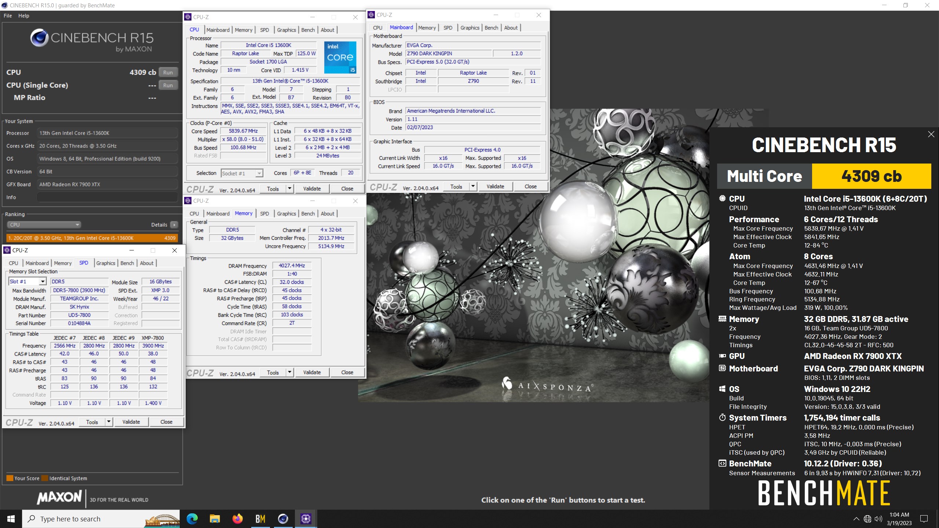The height and width of the screenshot is (528, 939).
Task: Click the '4027.4 MHz' DRAM Frequency value
Action: 292,265
